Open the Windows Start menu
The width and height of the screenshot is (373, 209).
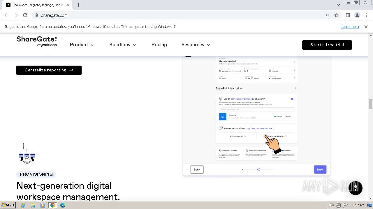8,205
